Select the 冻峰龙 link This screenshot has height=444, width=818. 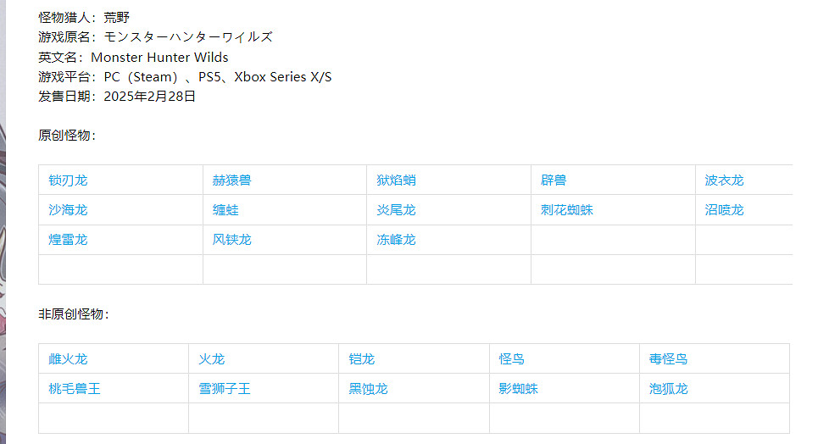point(396,240)
